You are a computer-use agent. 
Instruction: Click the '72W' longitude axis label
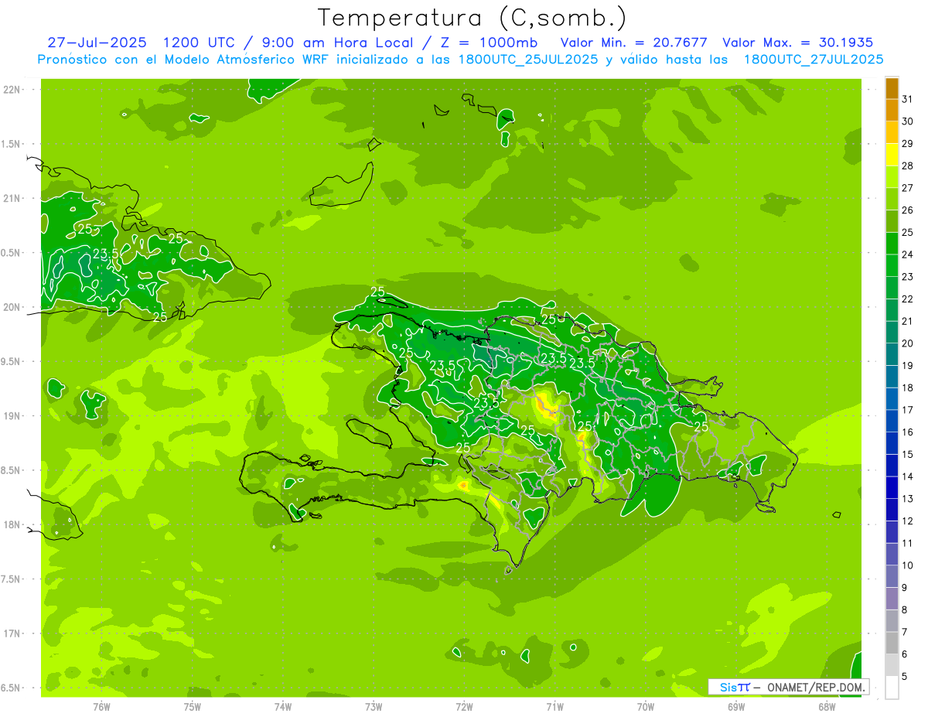465,707
